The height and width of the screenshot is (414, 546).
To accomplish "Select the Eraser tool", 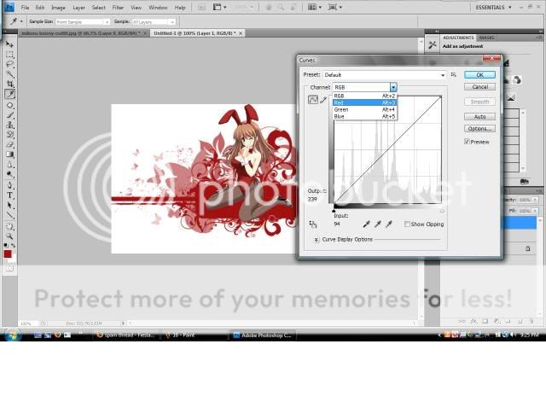I will tap(9, 144).
